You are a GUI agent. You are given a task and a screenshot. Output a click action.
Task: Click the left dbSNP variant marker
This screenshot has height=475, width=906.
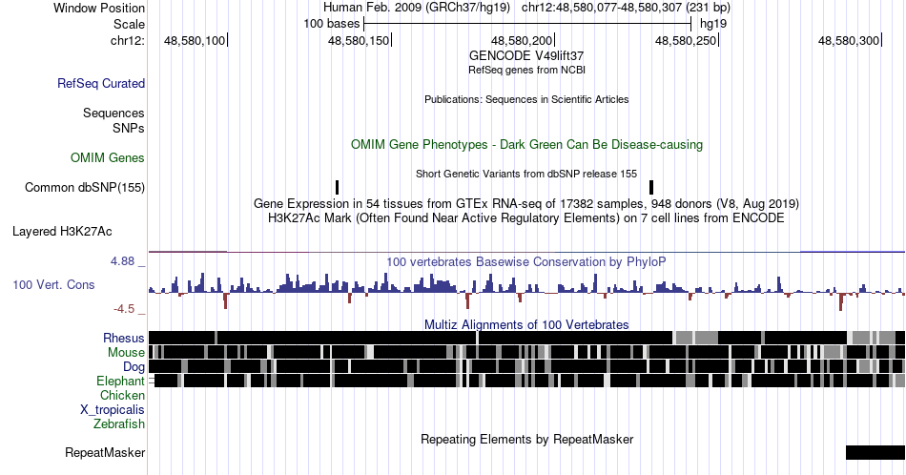point(337,187)
